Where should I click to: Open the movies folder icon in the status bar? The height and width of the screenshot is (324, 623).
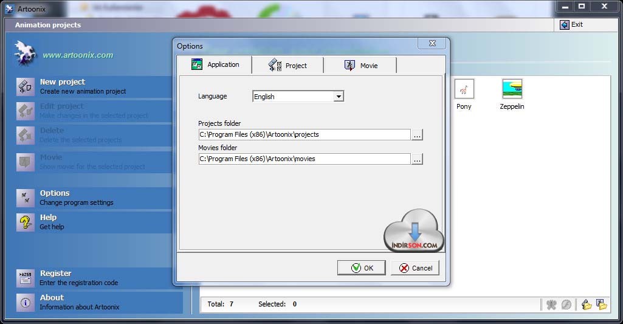coord(602,305)
